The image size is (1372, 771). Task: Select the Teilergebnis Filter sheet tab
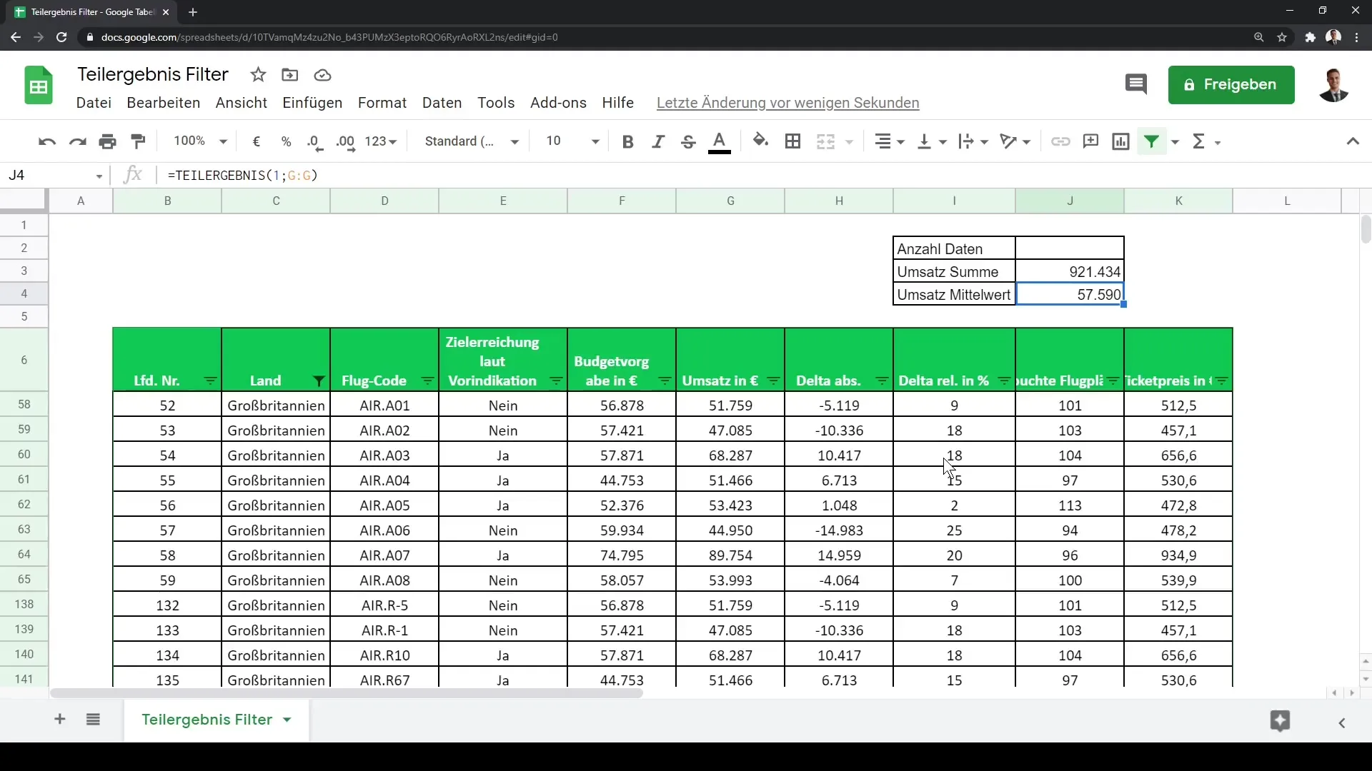tap(217, 720)
